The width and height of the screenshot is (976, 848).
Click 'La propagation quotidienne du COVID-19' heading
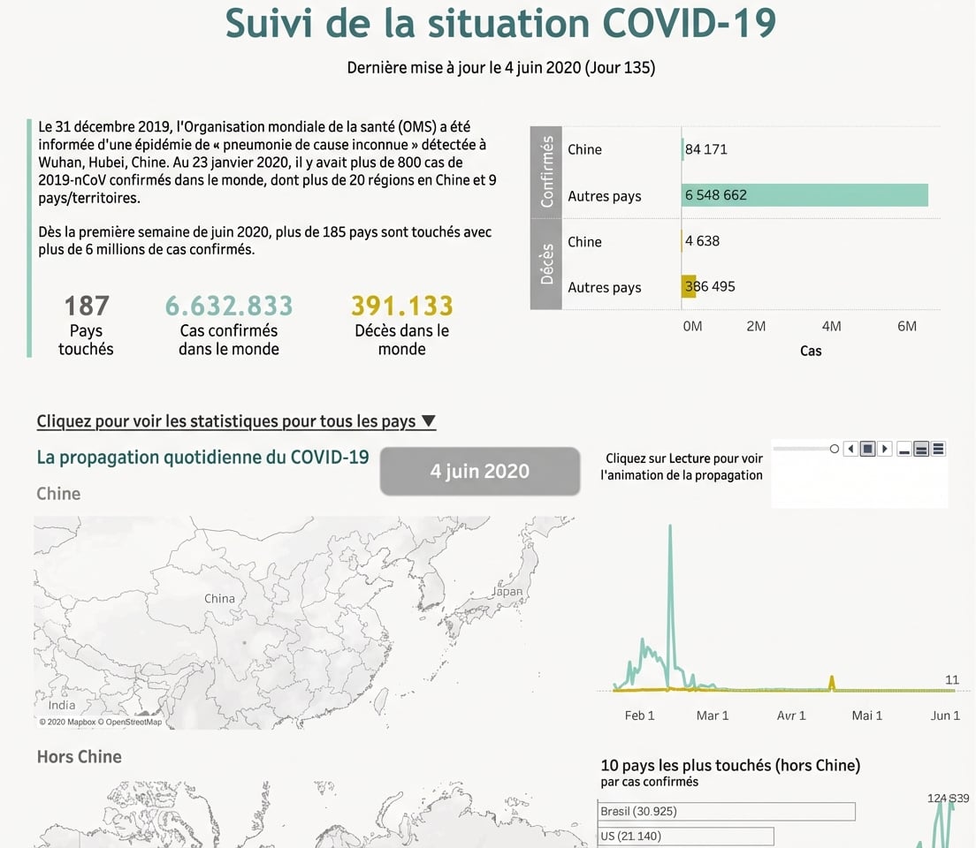203,458
